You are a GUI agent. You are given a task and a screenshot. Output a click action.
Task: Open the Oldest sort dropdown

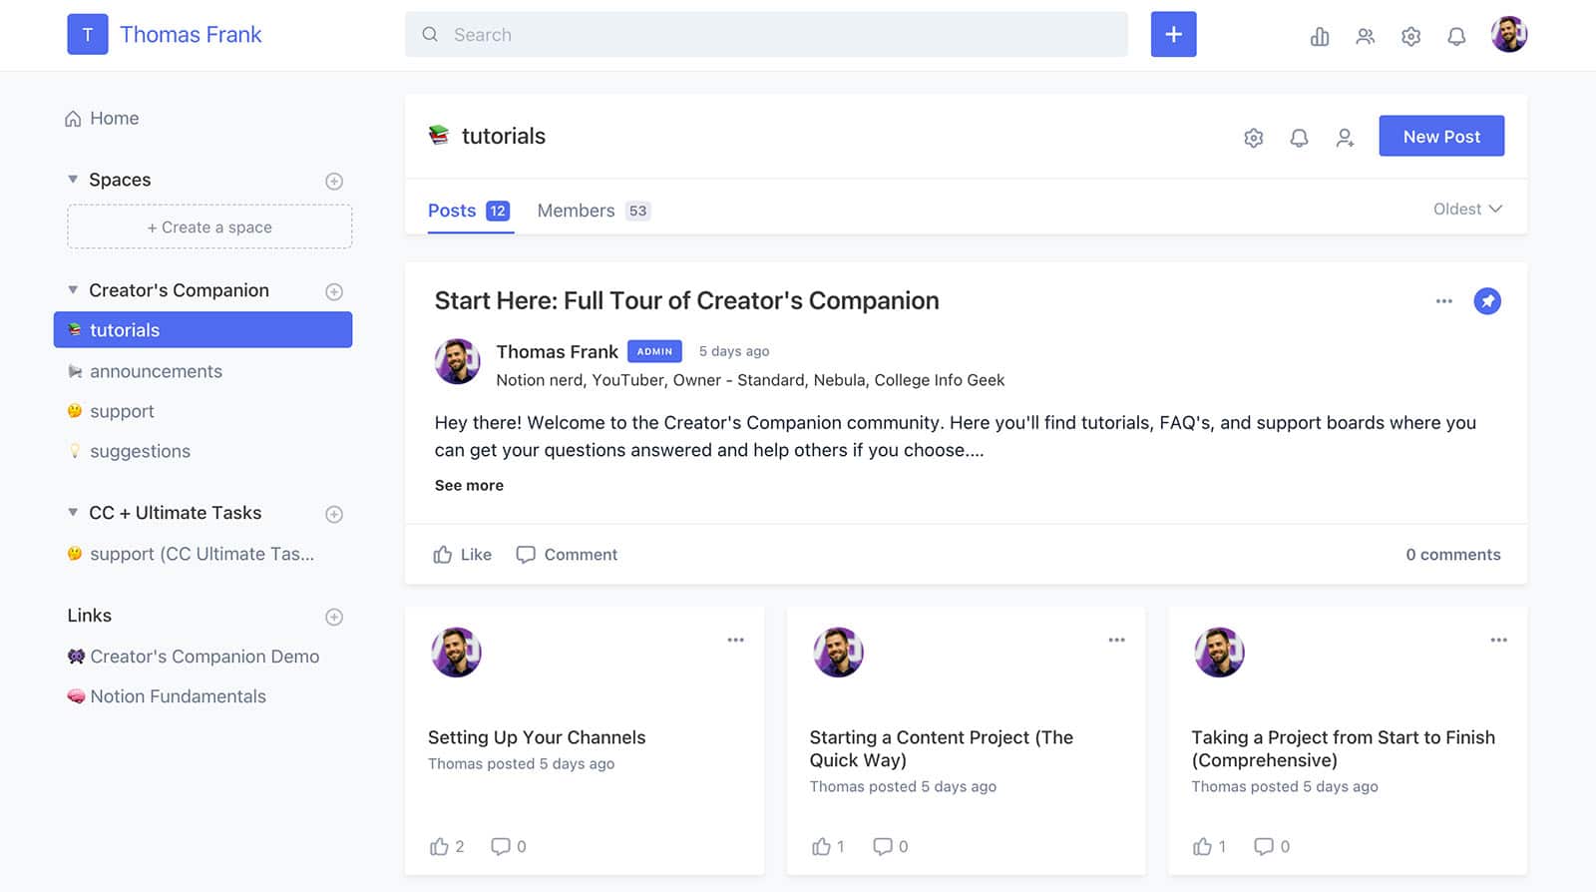[x=1466, y=210]
